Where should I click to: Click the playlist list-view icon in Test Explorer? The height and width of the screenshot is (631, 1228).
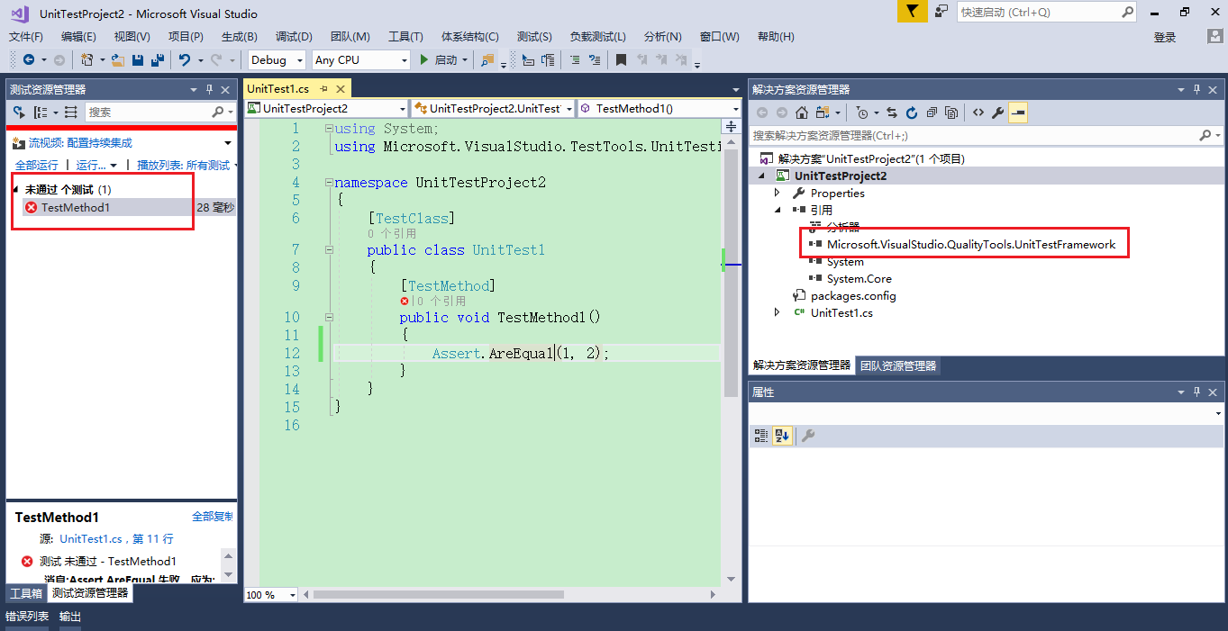pos(71,113)
